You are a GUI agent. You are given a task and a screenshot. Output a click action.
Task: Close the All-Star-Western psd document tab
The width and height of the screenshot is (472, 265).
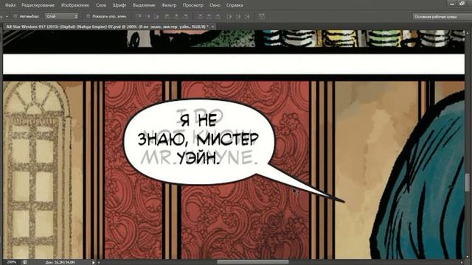213,26
